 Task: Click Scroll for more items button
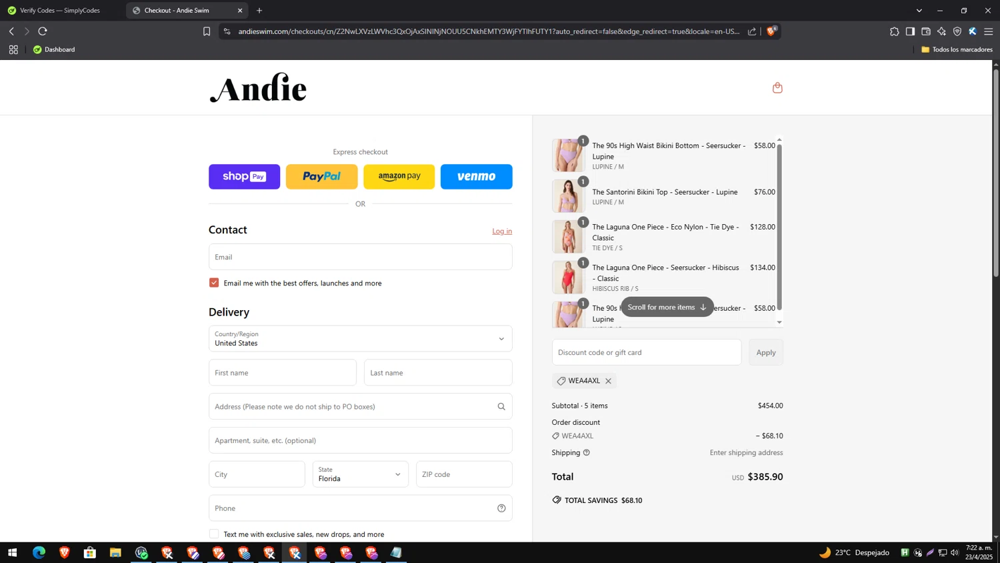pos(667,307)
